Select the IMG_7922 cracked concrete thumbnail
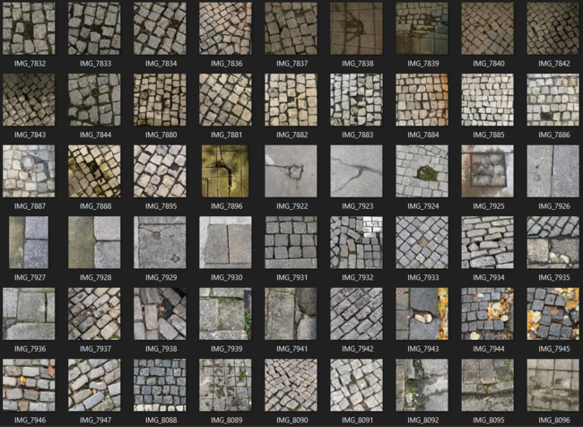Image resolution: width=583 pixels, height=427 pixels. point(291,170)
